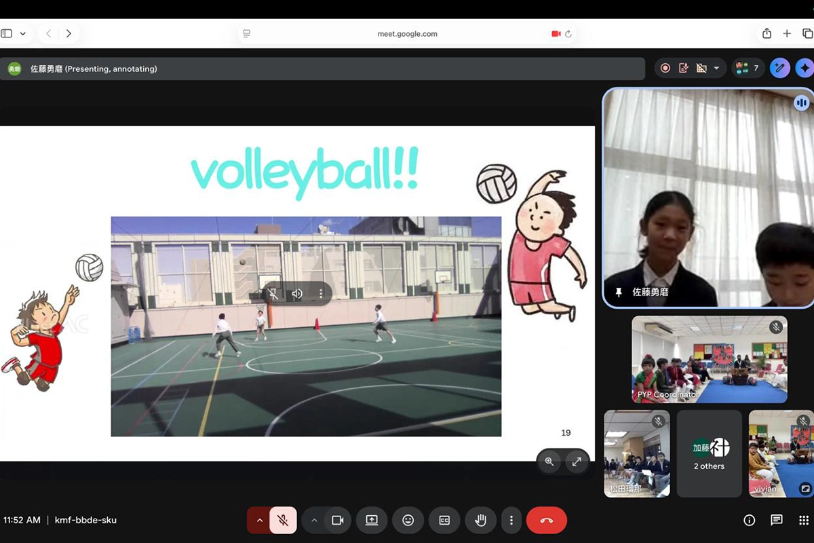Go back in Safari history
The height and width of the screenshot is (543, 814).
click(48, 33)
